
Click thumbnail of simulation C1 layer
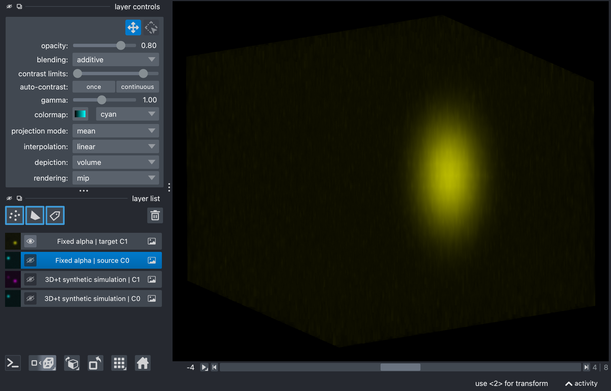coord(13,279)
